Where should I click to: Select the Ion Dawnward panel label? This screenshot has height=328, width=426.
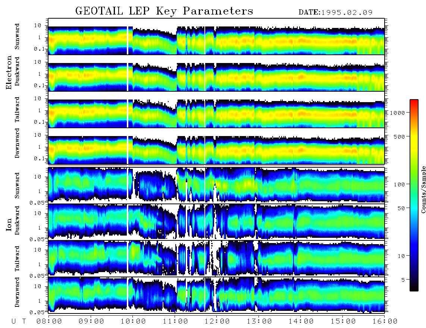tap(17, 292)
